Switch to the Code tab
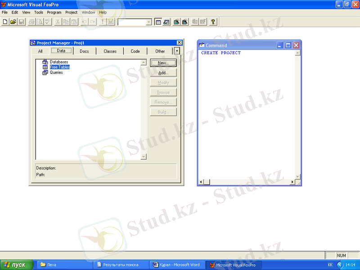Image resolution: width=360 pixels, height=270 pixels. tap(135, 51)
